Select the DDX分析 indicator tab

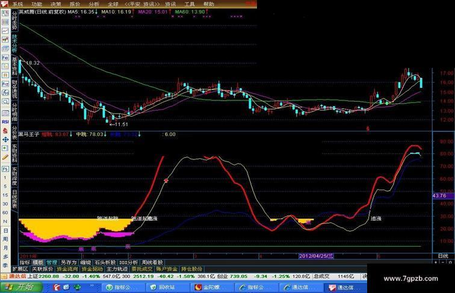129,262
